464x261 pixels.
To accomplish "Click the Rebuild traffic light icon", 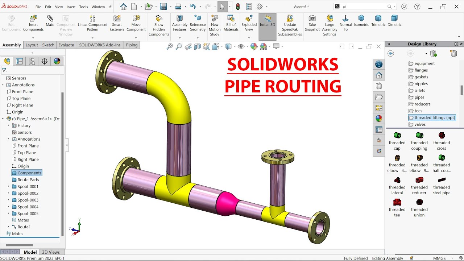I will (238, 7).
